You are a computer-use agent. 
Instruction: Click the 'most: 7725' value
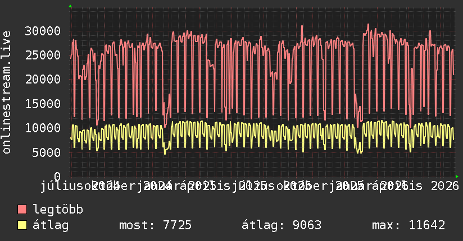155,225
